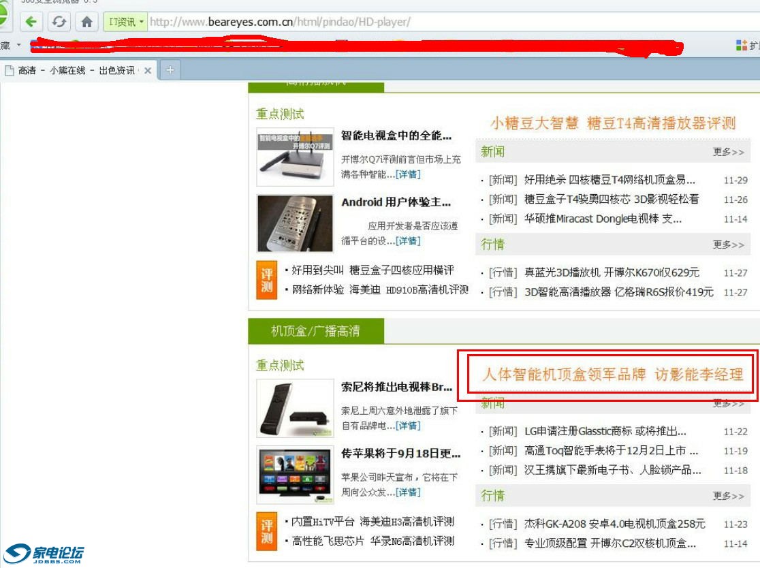Click the browser back arrow button
Image resolution: width=760 pixels, height=568 pixels.
pos(31,22)
